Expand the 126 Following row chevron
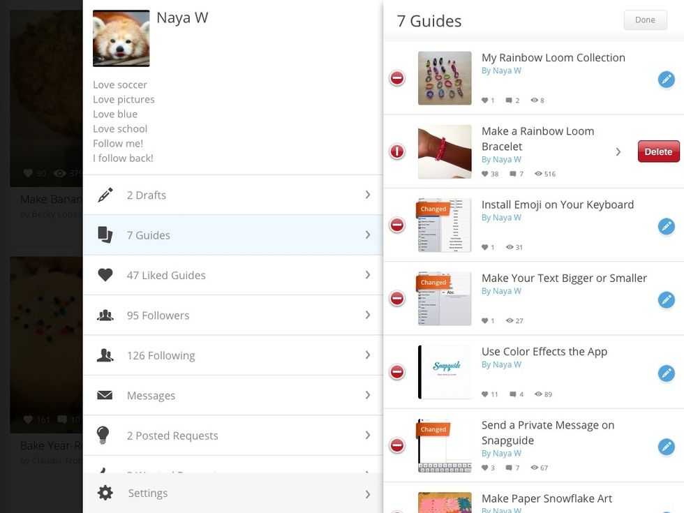The image size is (684, 513). 368,355
